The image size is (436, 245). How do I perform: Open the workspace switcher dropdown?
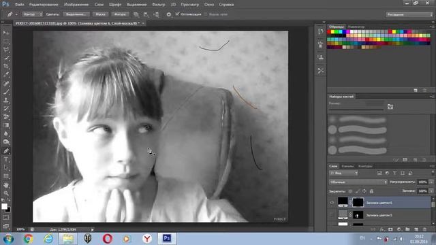pyautogui.click(x=409, y=14)
